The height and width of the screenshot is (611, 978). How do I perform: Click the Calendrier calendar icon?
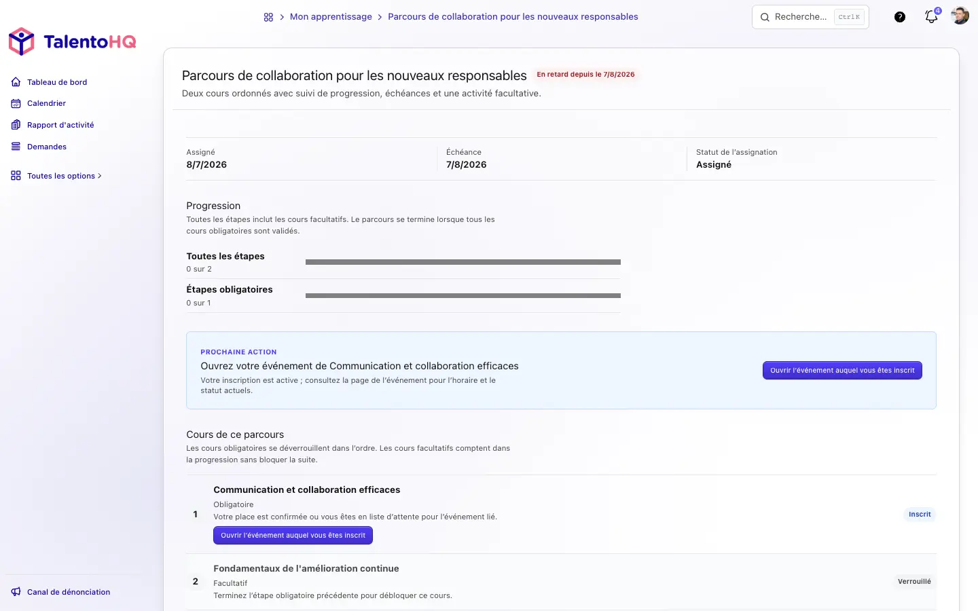(16, 103)
